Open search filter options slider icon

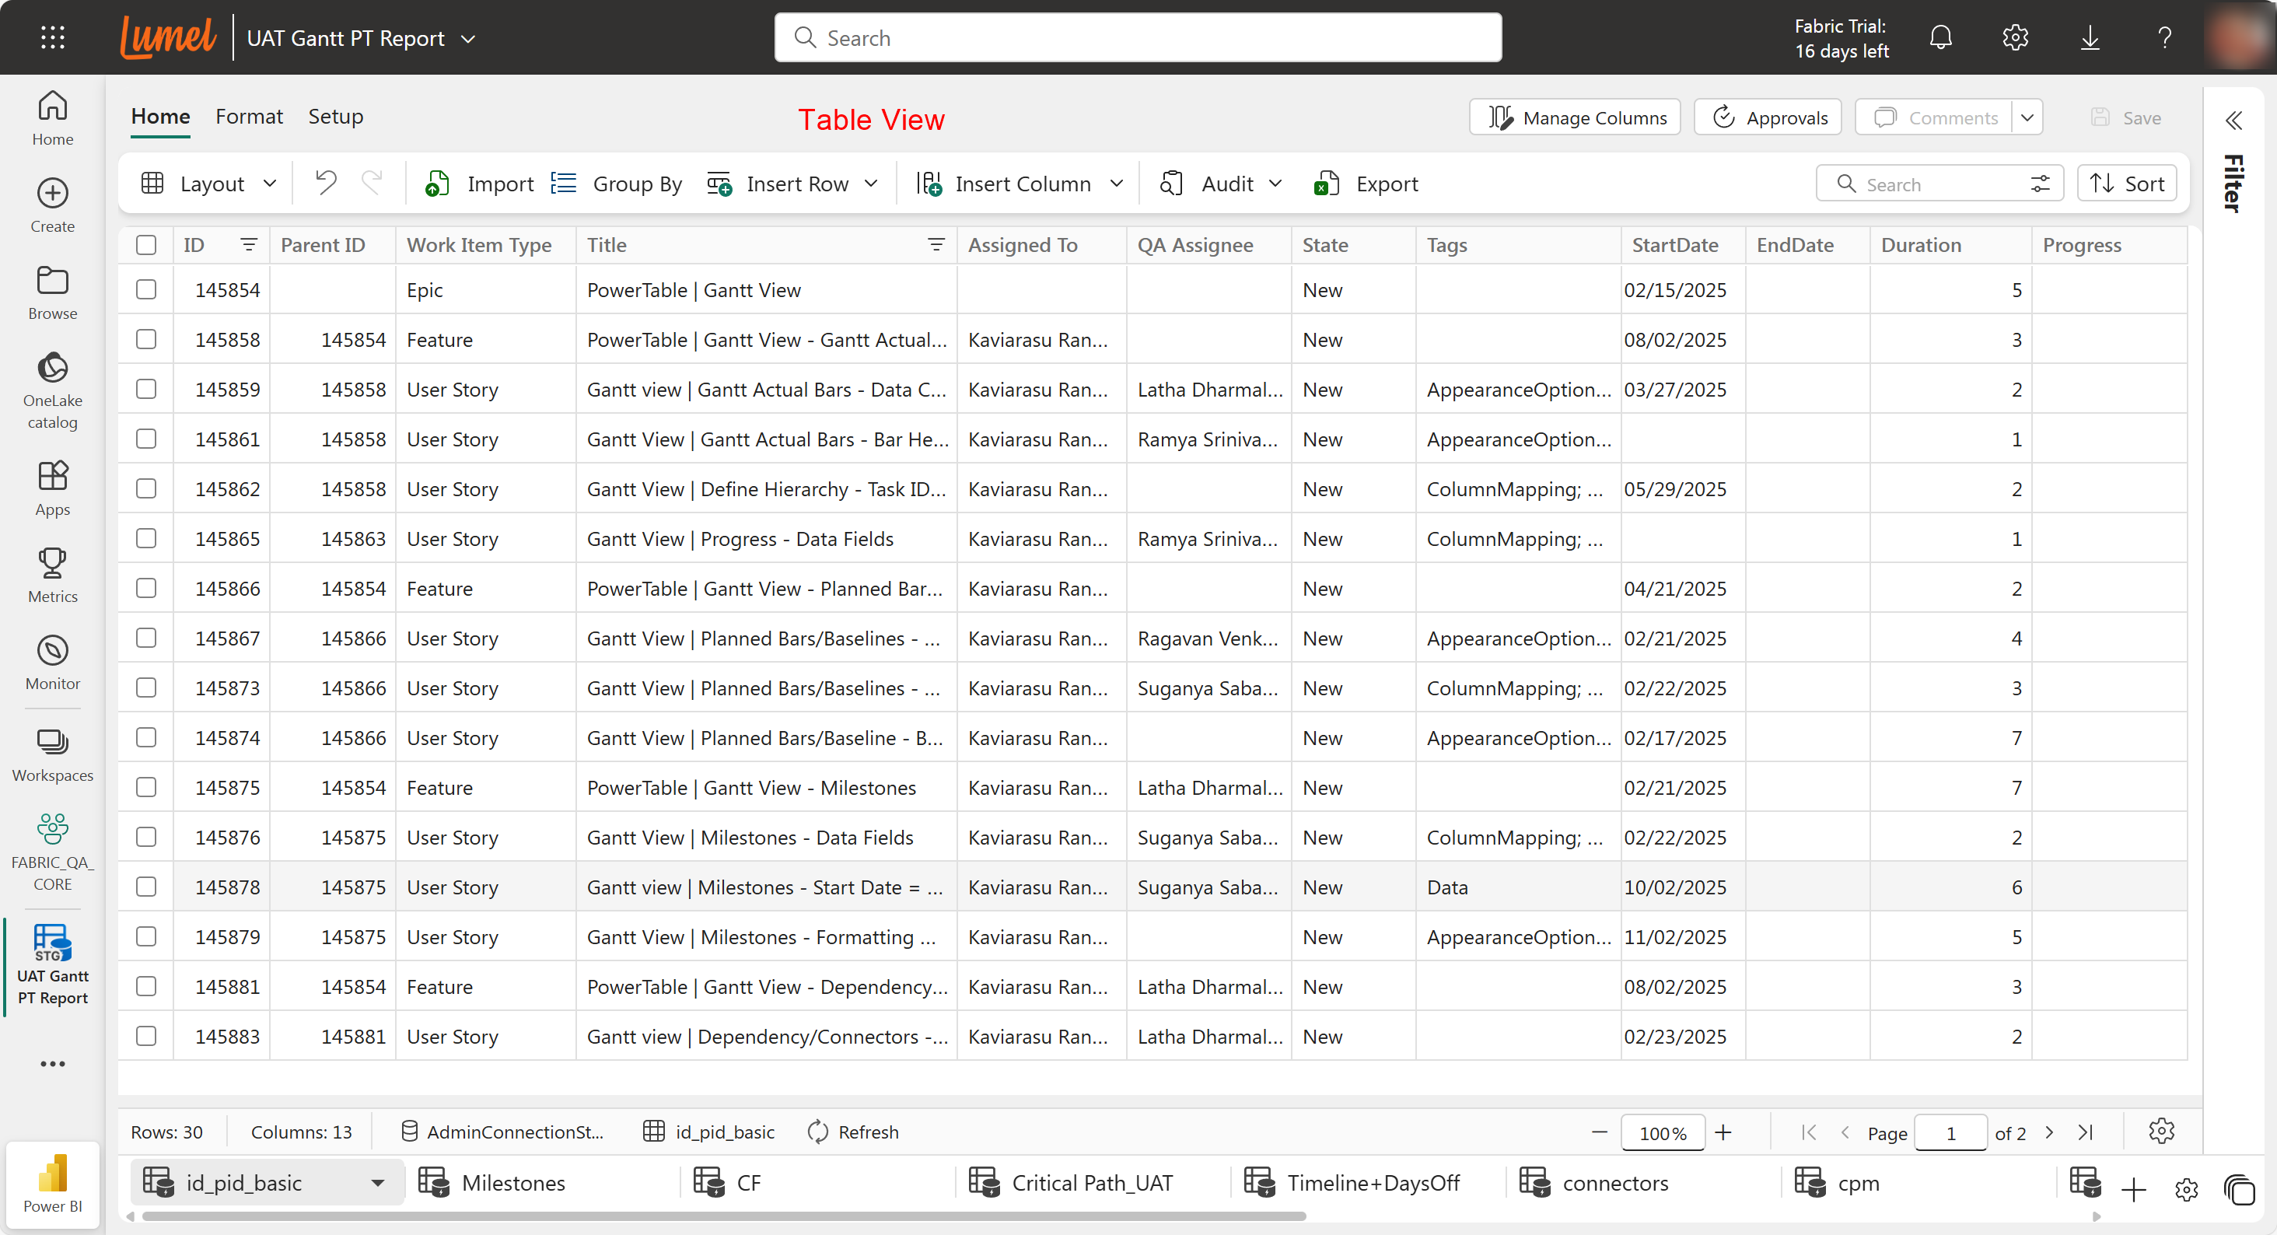tap(2039, 184)
